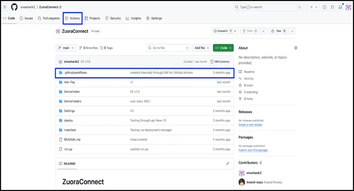Open pull requests icon in header
The height and width of the screenshot is (191, 354).
tap(332, 7)
